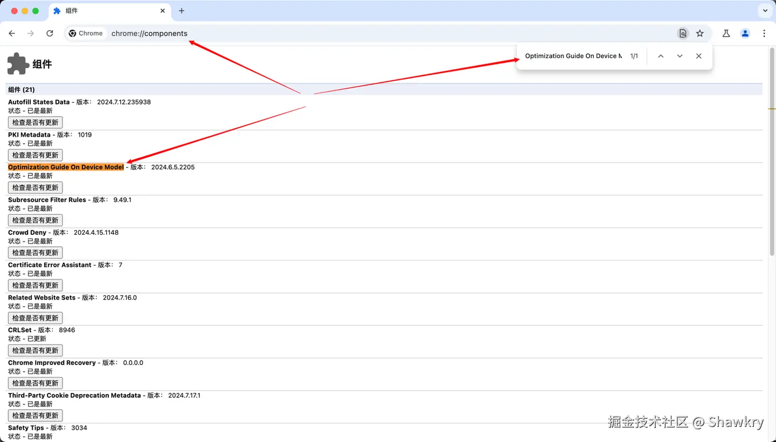Click the Chrome site info chip
Screen dimensions: 776x442
tap(86, 33)
